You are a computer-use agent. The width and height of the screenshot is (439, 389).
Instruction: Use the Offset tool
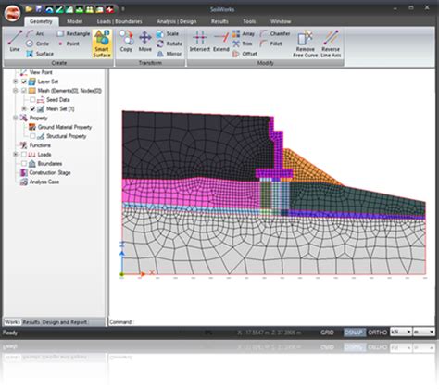click(245, 54)
